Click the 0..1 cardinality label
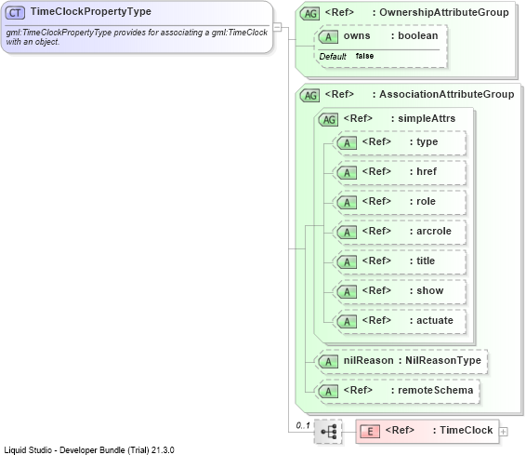Screen dimensions: 526x455 (303, 425)
